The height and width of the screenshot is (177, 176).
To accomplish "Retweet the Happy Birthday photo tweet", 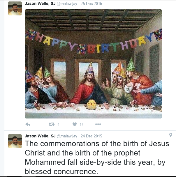I will tap(52, 124).
